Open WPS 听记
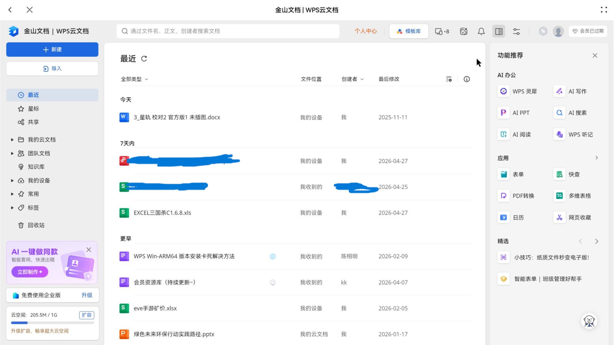The image size is (614, 345). (x=574, y=134)
